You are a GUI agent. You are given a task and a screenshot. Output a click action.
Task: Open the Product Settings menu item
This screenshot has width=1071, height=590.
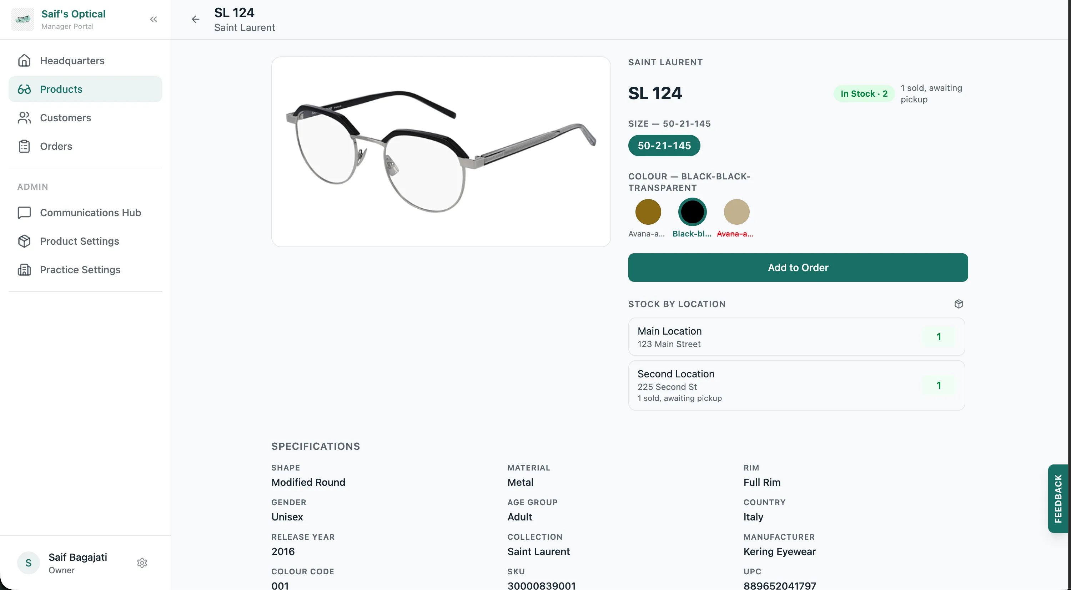[x=85, y=241]
